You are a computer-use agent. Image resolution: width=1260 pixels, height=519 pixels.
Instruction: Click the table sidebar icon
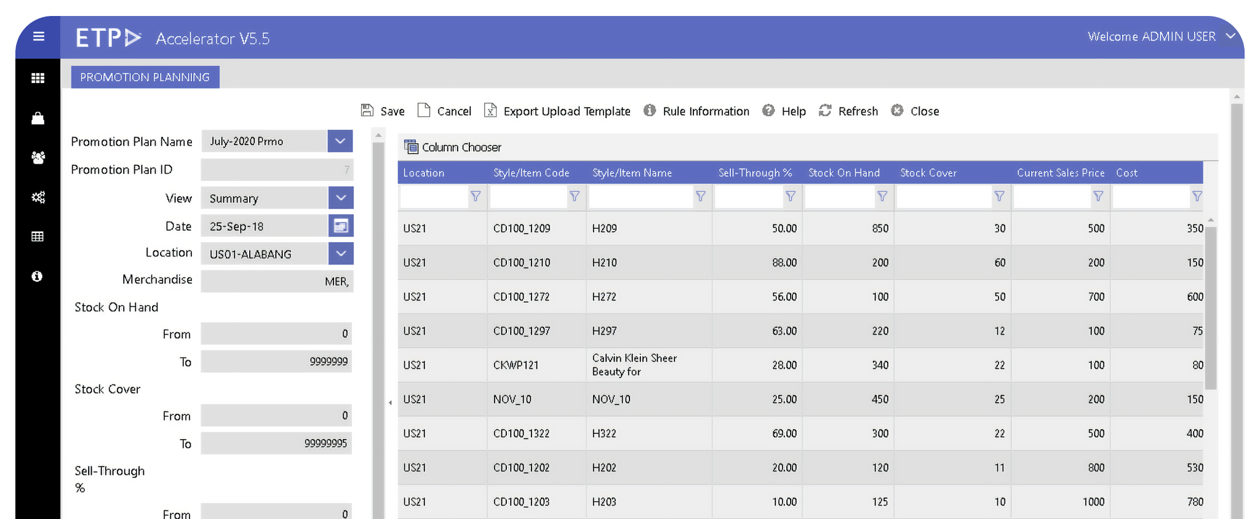coord(38,237)
